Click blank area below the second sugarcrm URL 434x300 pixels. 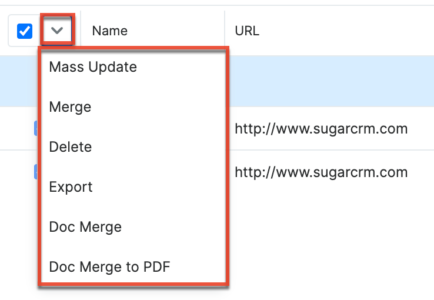329,235
